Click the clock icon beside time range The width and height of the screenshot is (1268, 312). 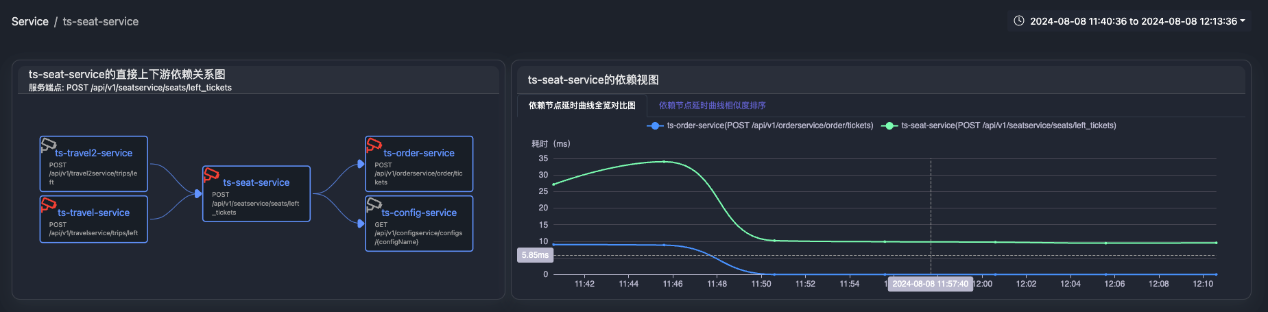coord(1019,21)
